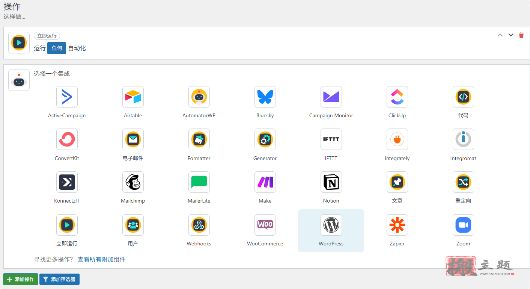This screenshot has width=530, height=289.
Task: Choose the Zoom video integration
Action: click(463, 225)
